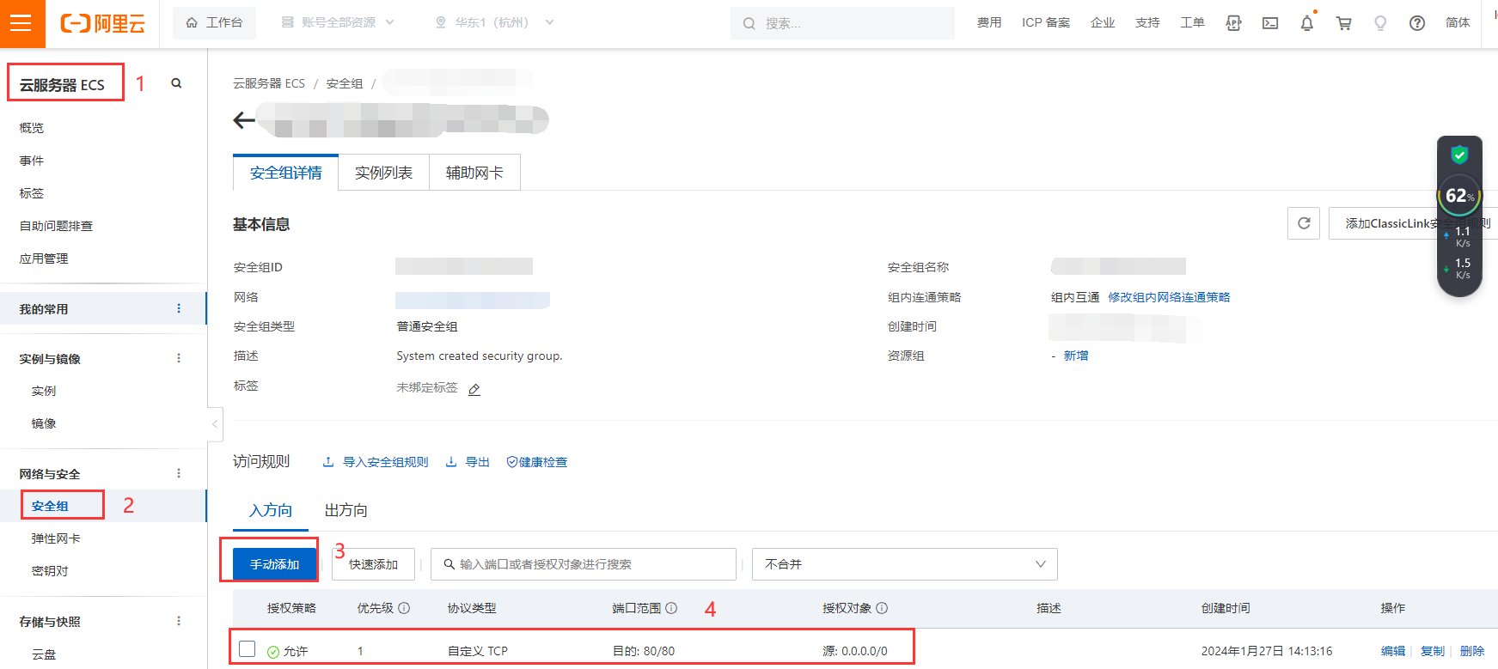Select the 入方向 rules tab
The image size is (1498, 669).
pyautogui.click(x=271, y=510)
